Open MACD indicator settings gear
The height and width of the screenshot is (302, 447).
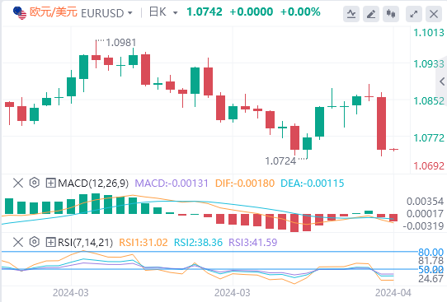coord(34,183)
